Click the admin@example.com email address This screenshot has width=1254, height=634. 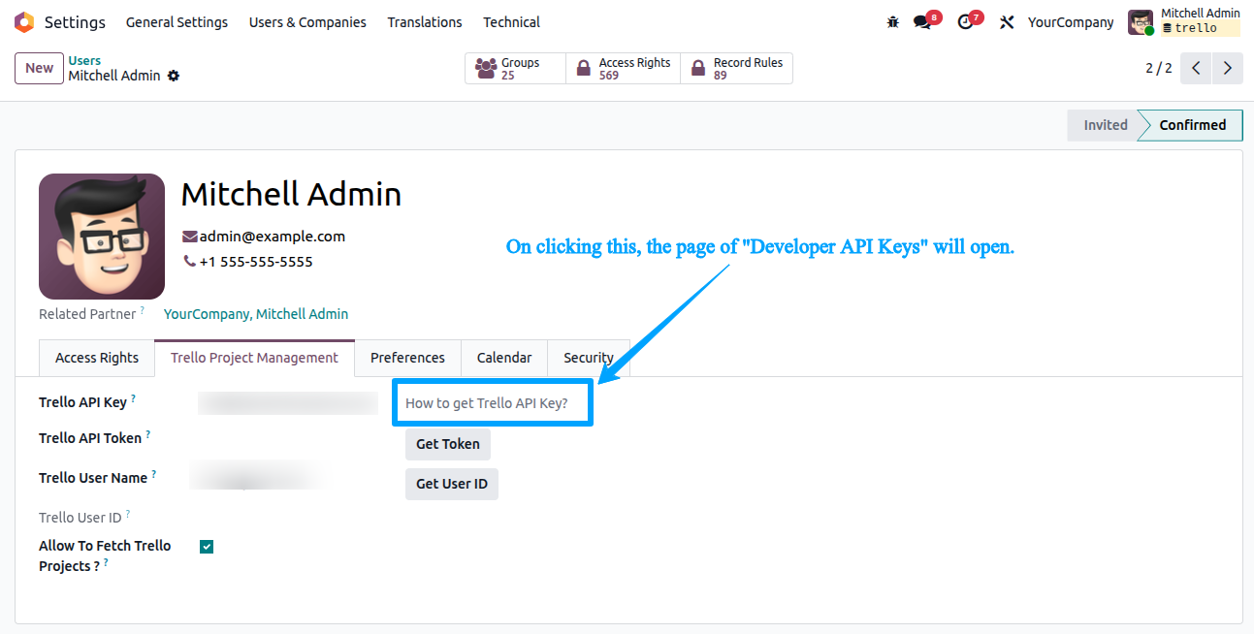pos(273,237)
